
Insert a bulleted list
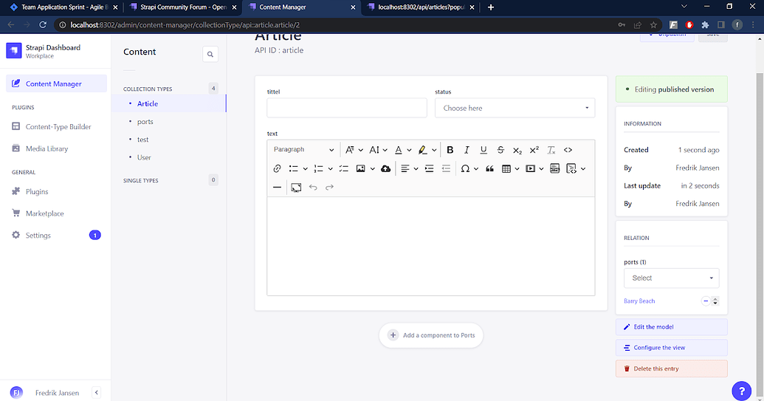(x=293, y=168)
